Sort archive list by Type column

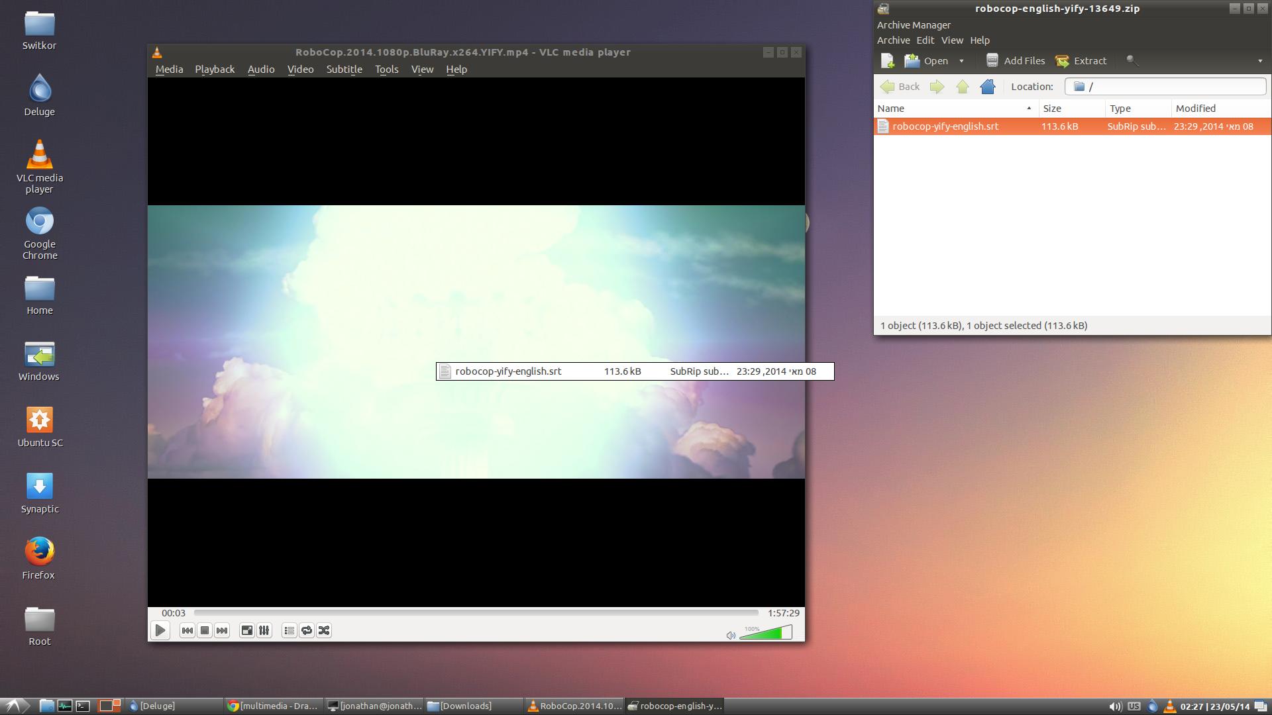coord(1138,109)
